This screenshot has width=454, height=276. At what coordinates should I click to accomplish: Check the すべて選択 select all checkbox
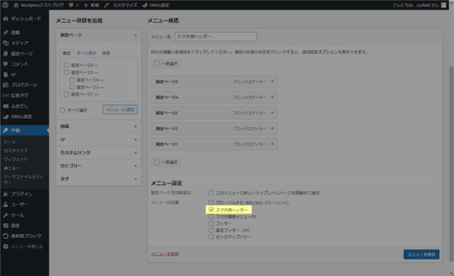[x=63, y=110]
